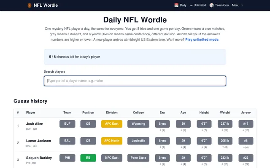Click the Team column header
This screenshot has width=270, height=168.
pyautogui.click(x=67, y=113)
